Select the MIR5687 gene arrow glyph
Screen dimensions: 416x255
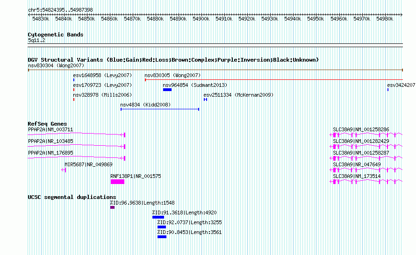click(64, 170)
